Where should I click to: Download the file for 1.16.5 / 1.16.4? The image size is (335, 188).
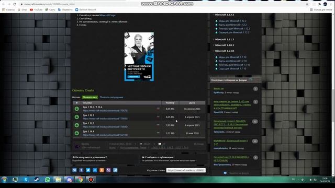77,109
